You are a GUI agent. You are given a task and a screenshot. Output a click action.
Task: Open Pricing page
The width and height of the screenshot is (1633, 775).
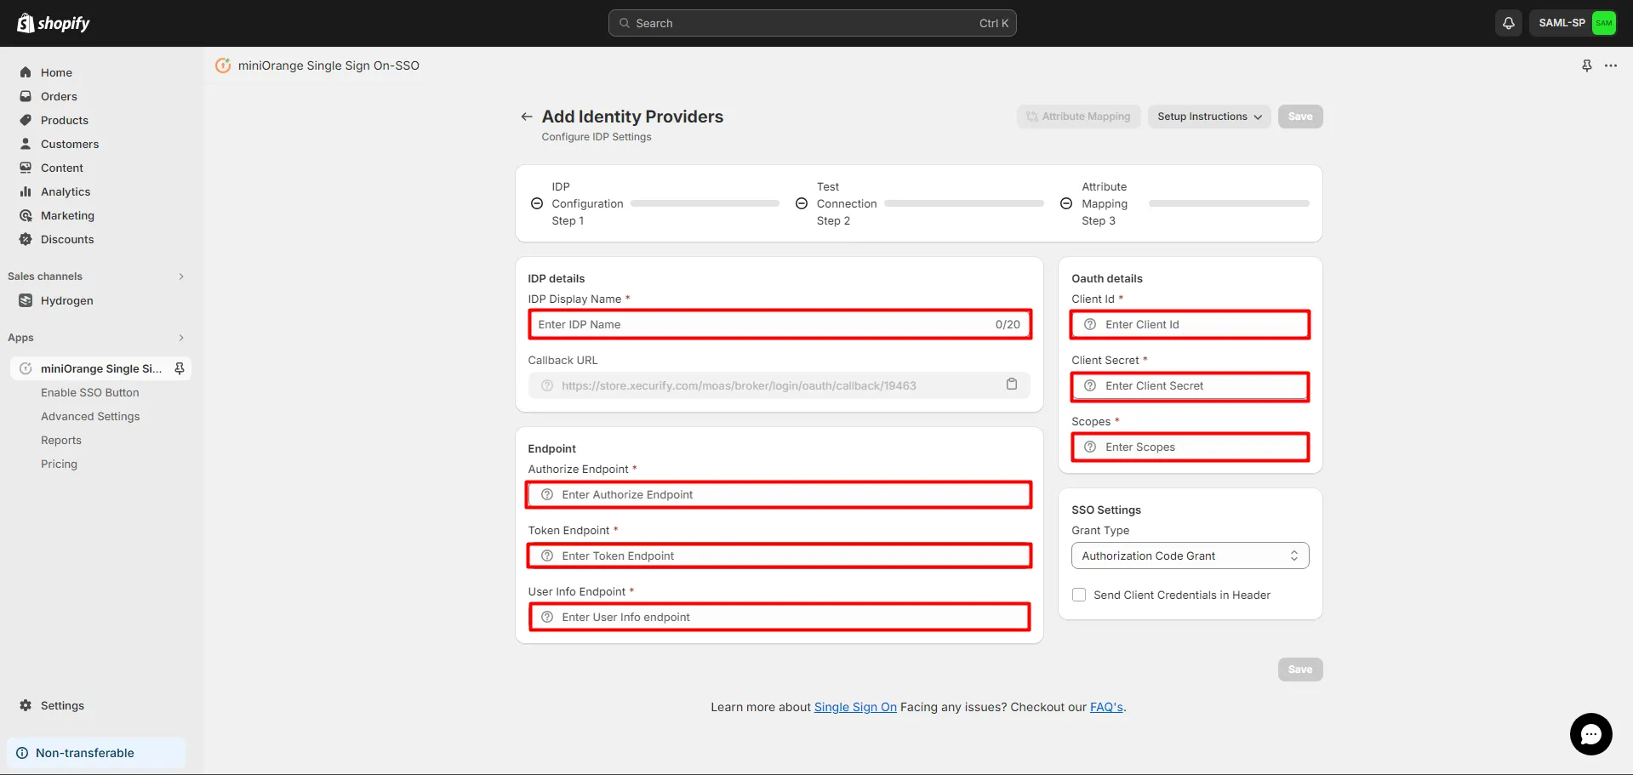coord(59,464)
